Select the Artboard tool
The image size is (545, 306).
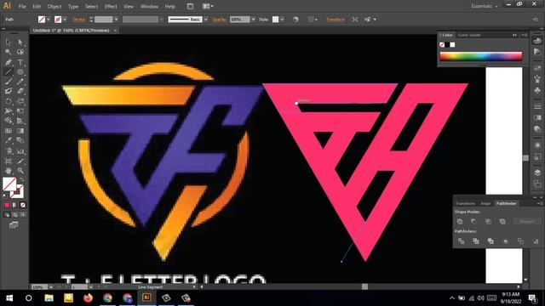tap(9, 161)
